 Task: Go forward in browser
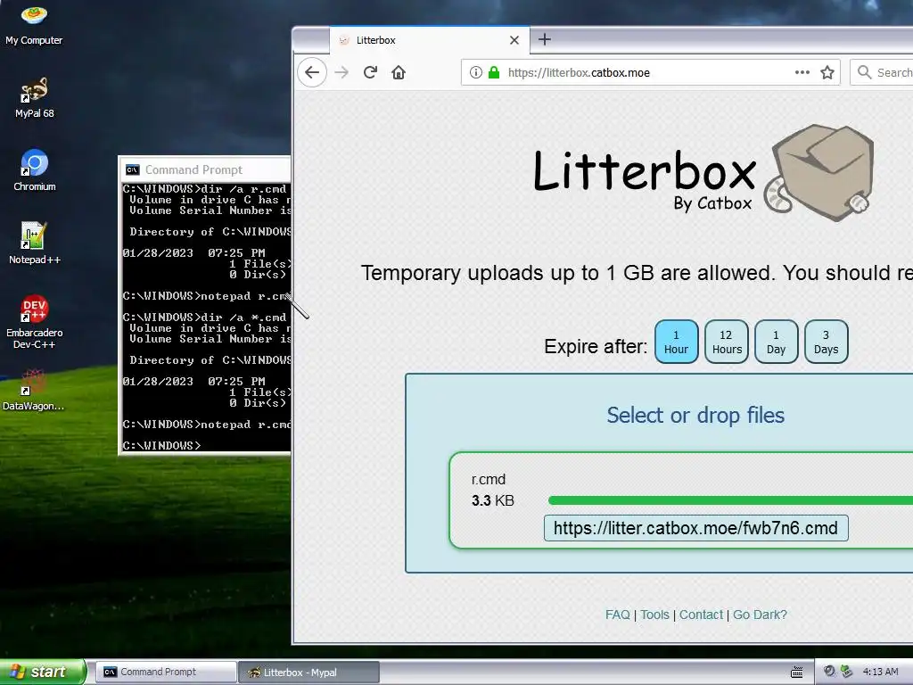(x=341, y=72)
